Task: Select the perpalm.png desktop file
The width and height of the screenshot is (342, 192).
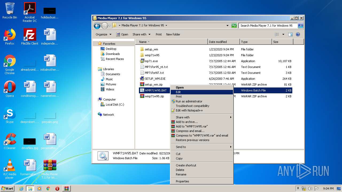Action: pyautogui.click(x=50, y=117)
